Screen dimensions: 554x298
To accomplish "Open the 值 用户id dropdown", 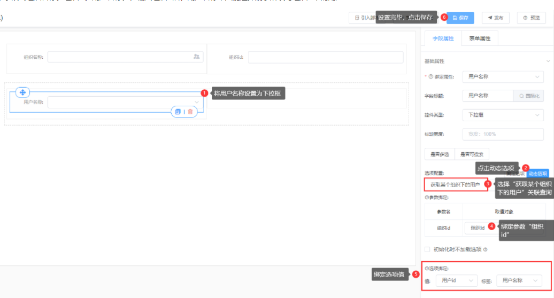I will pyautogui.click(x=457, y=280).
